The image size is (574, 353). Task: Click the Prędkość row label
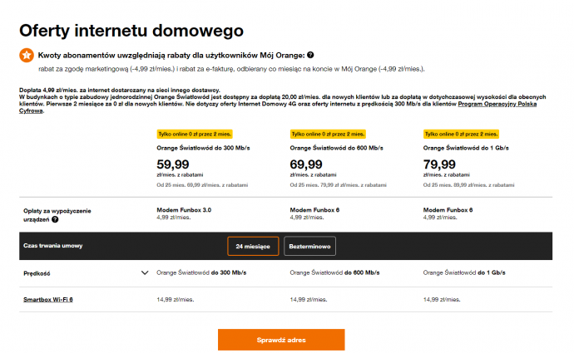coord(37,273)
